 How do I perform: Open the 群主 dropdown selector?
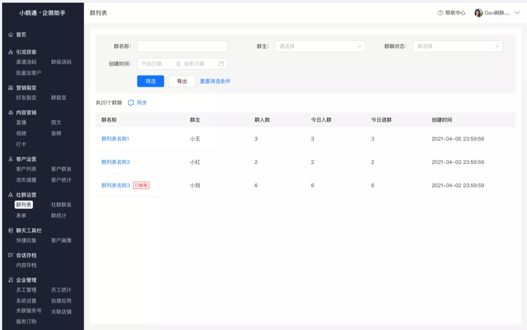[320, 46]
